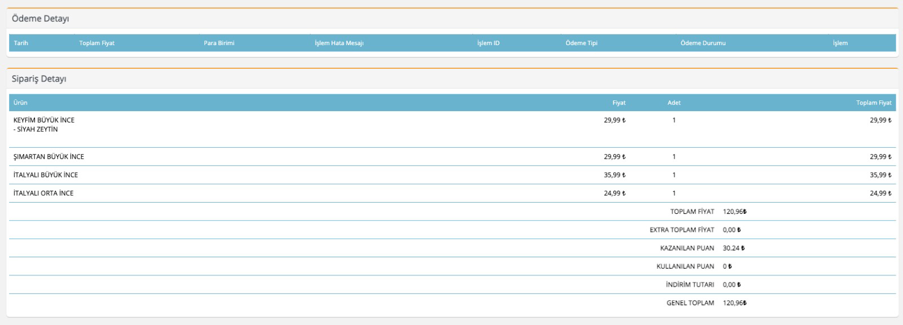
Task: Click the "KULLANILAN PUAN" summary label
Action: pos(685,266)
